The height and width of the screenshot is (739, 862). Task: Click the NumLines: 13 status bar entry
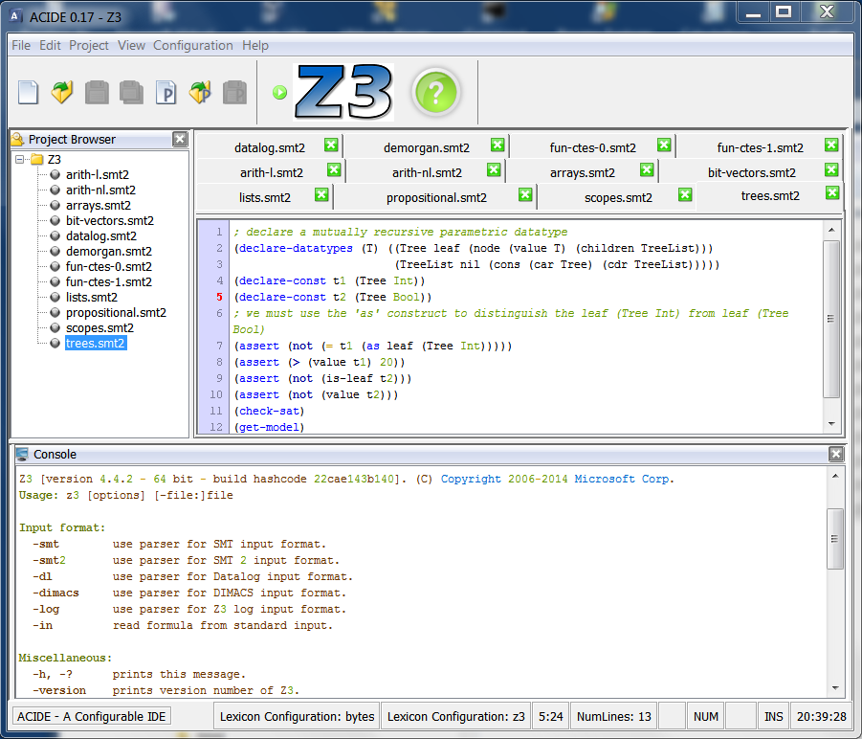614,716
